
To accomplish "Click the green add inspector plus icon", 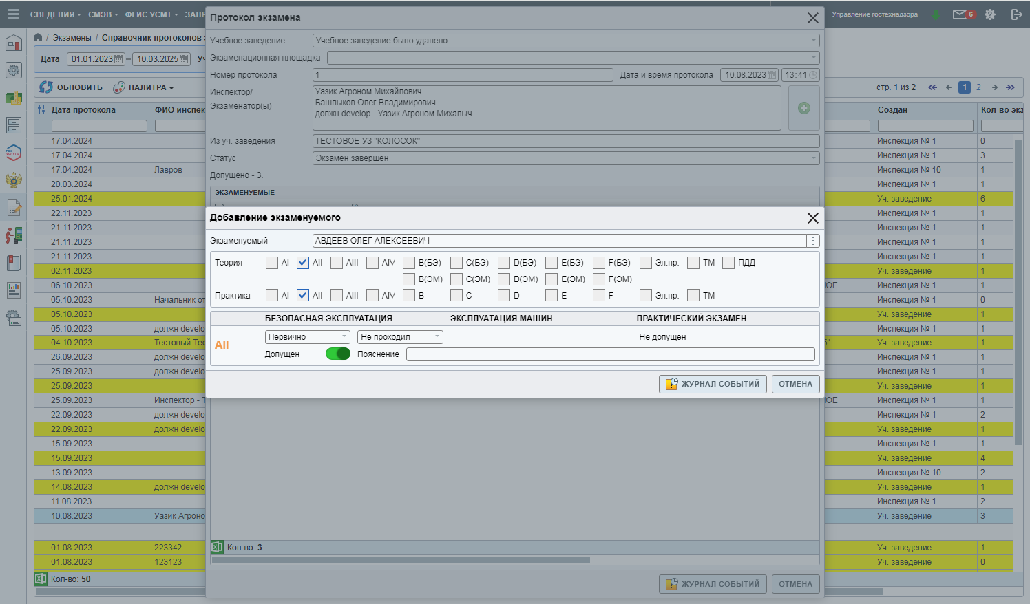I will pyautogui.click(x=804, y=108).
